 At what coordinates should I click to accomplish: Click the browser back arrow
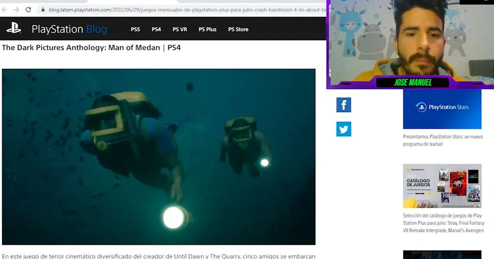tap(5, 10)
